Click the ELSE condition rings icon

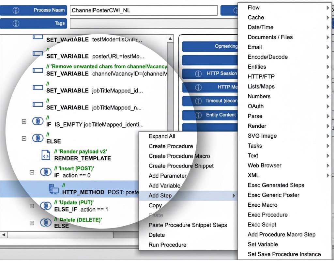click(38, 138)
